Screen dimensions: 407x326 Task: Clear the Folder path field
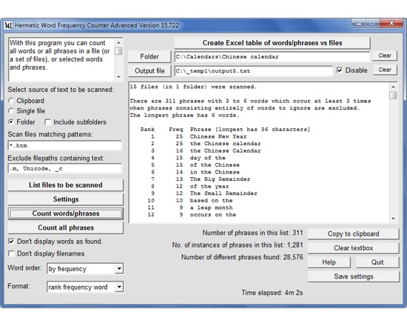pyautogui.click(x=385, y=56)
